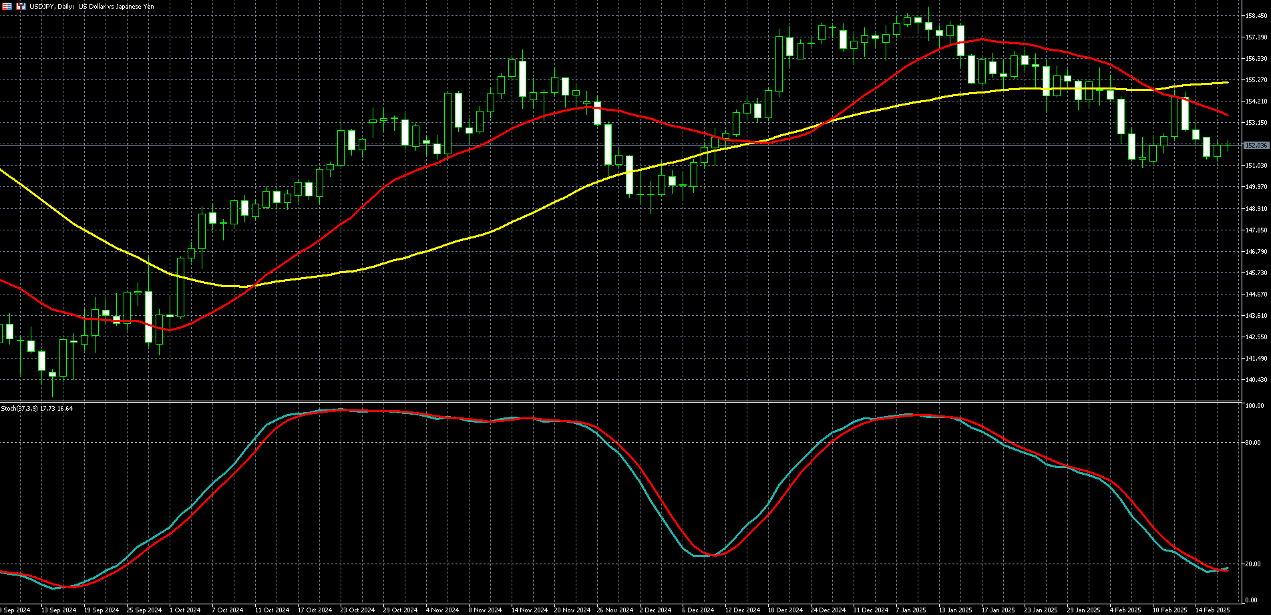The height and width of the screenshot is (615, 1271).
Task: Click the 145.730 price axis label
Action: pyautogui.click(x=1257, y=273)
